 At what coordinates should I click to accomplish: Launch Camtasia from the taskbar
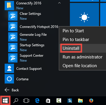point(59,101)
